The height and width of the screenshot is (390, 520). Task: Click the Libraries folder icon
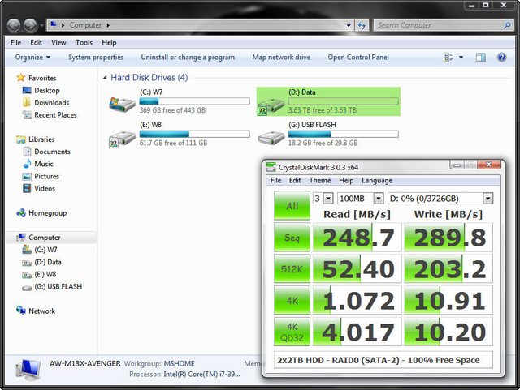21,139
